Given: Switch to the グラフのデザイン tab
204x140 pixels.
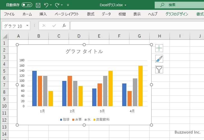Looking at the screenshot, I should pyautogui.click(x=177, y=14).
